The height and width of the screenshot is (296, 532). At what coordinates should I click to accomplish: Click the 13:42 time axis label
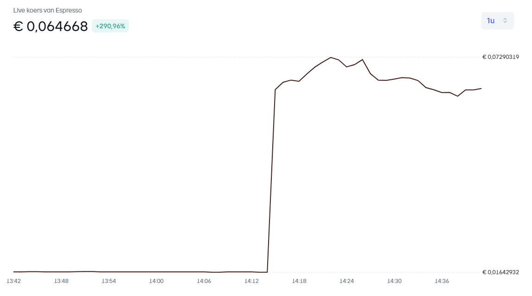13,281
